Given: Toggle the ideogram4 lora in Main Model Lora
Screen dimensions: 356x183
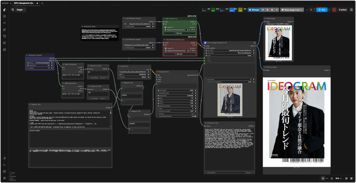Looking at the screenshot, I should tap(165, 30).
